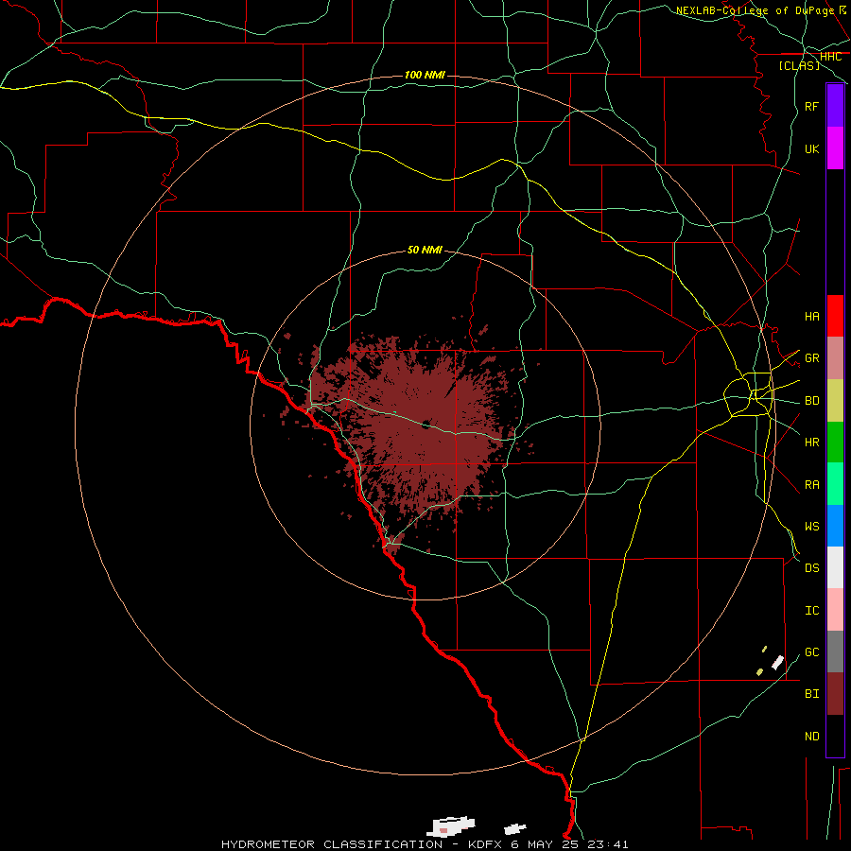The height and width of the screenshot is (851, 851).
Task: Click the magenta UK legend swatch
Action: 835,148
